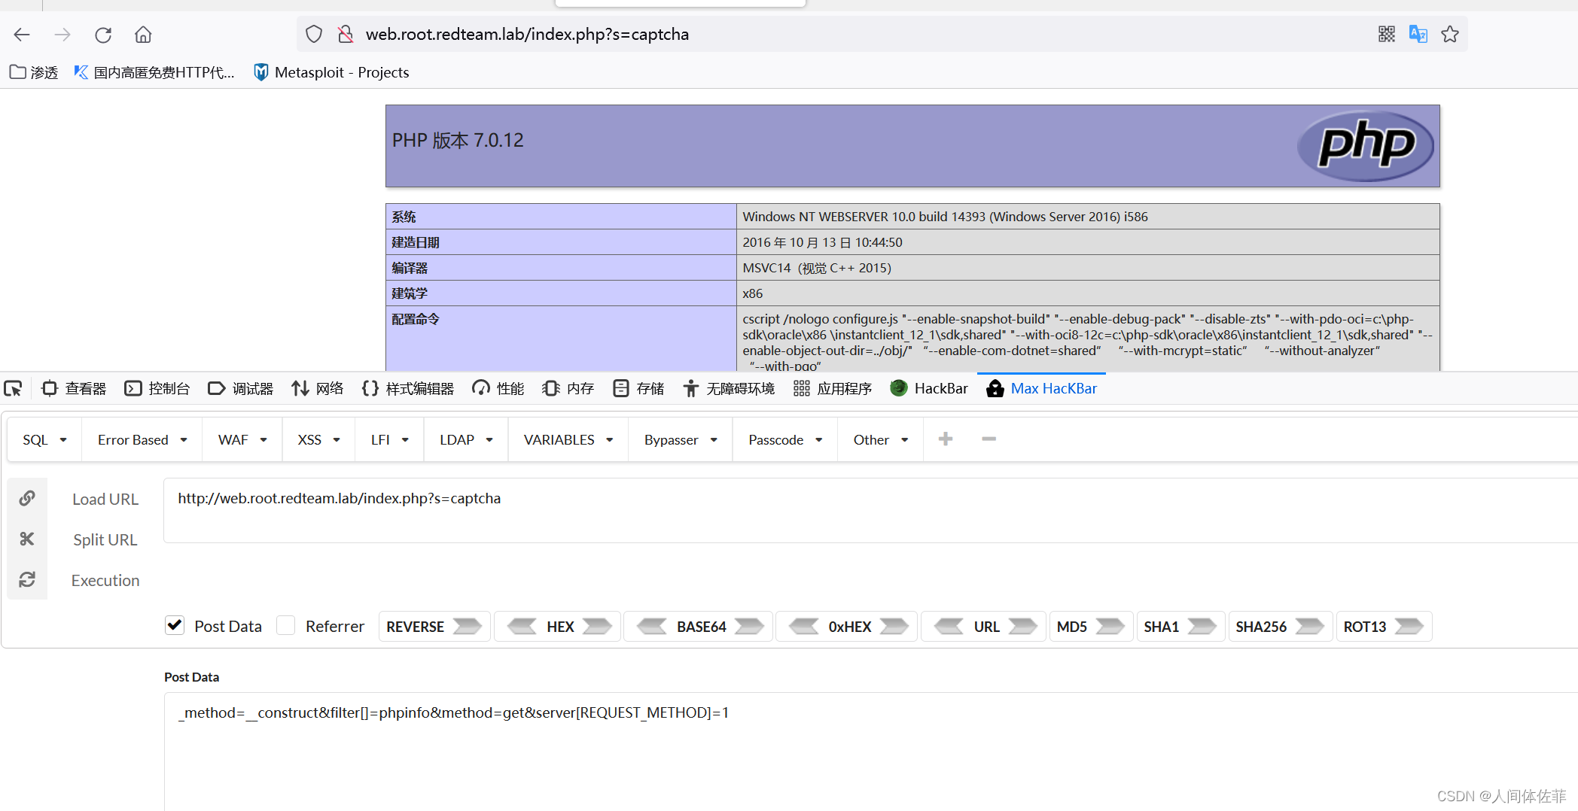Viewport: 1578px width, 811px height.
Task: Switch to 存储 storage tab
Action: tap(638, 388)
